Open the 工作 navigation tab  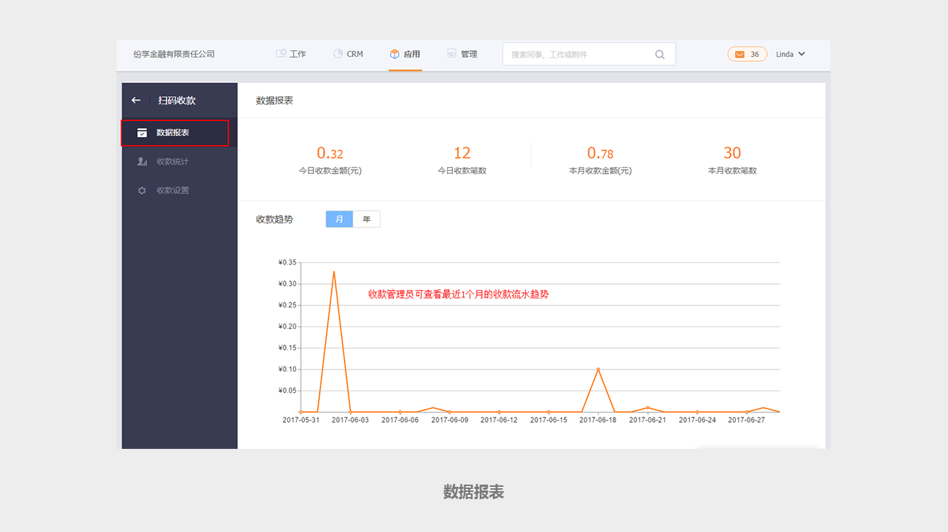click(291, 54)
